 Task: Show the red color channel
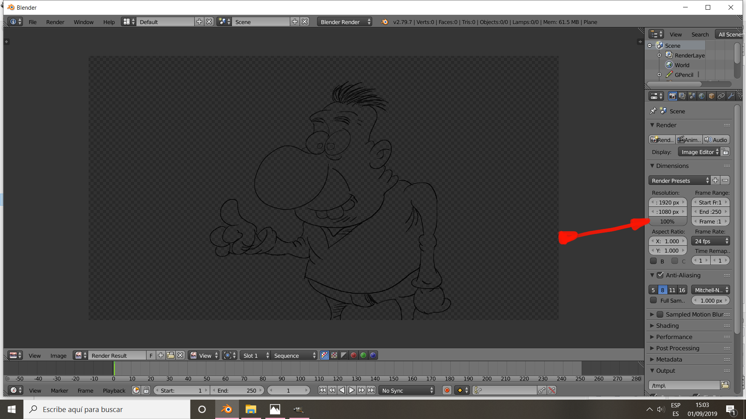(354, 355)
